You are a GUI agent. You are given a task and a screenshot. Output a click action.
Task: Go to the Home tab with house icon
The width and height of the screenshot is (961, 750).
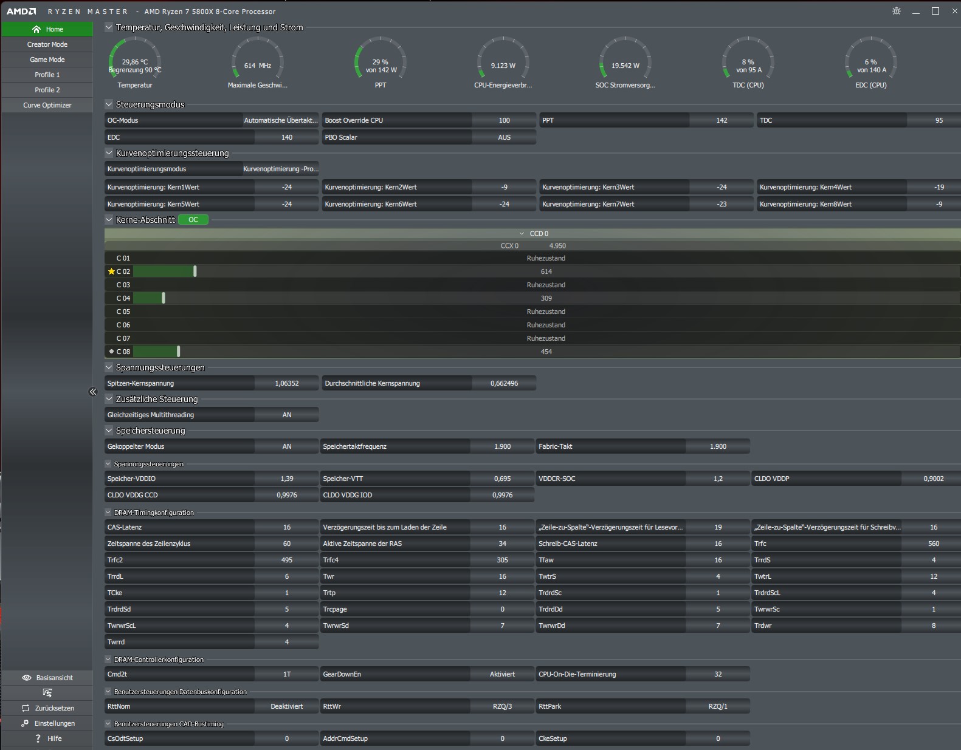tap(47, 29)
